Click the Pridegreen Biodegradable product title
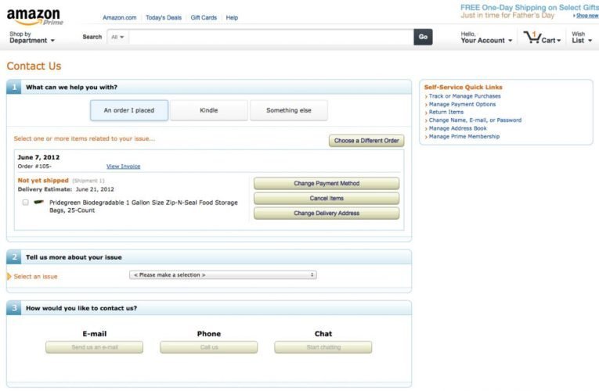599x391 pixels. point(143,206)
